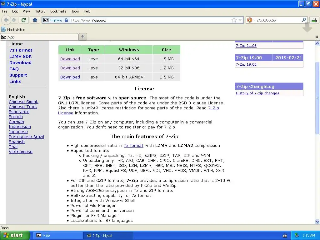
Task: Open the Links sidebar link
Action: [x=15, y=82]
